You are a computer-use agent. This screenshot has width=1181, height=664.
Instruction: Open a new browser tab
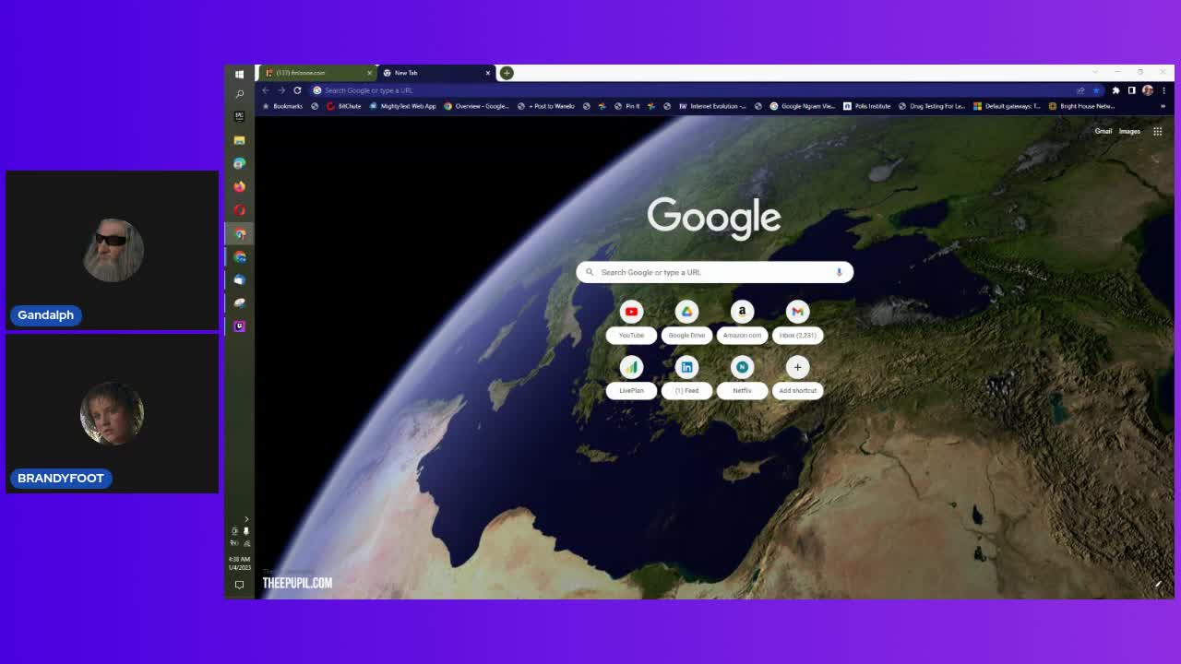507,73
